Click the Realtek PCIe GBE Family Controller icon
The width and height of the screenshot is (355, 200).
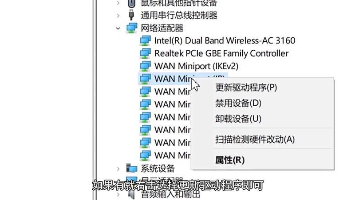pyautogui.click(x=145, y=53)
